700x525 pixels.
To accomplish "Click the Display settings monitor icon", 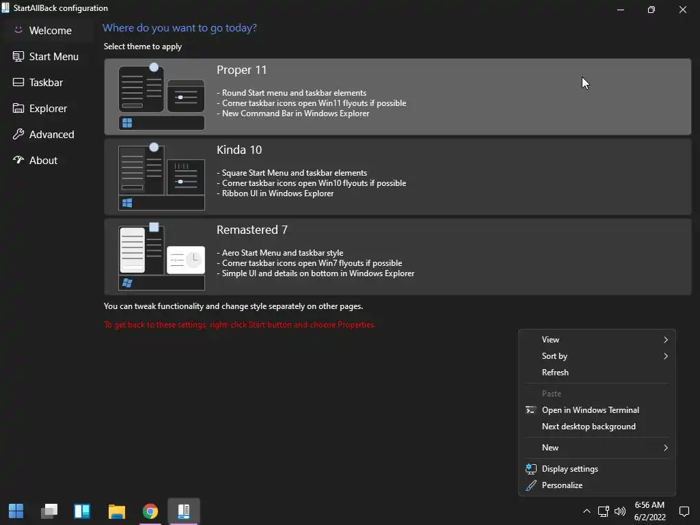I will click(530, 469).
